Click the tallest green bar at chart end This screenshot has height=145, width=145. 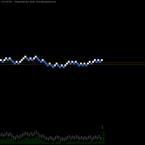[104, 137]
